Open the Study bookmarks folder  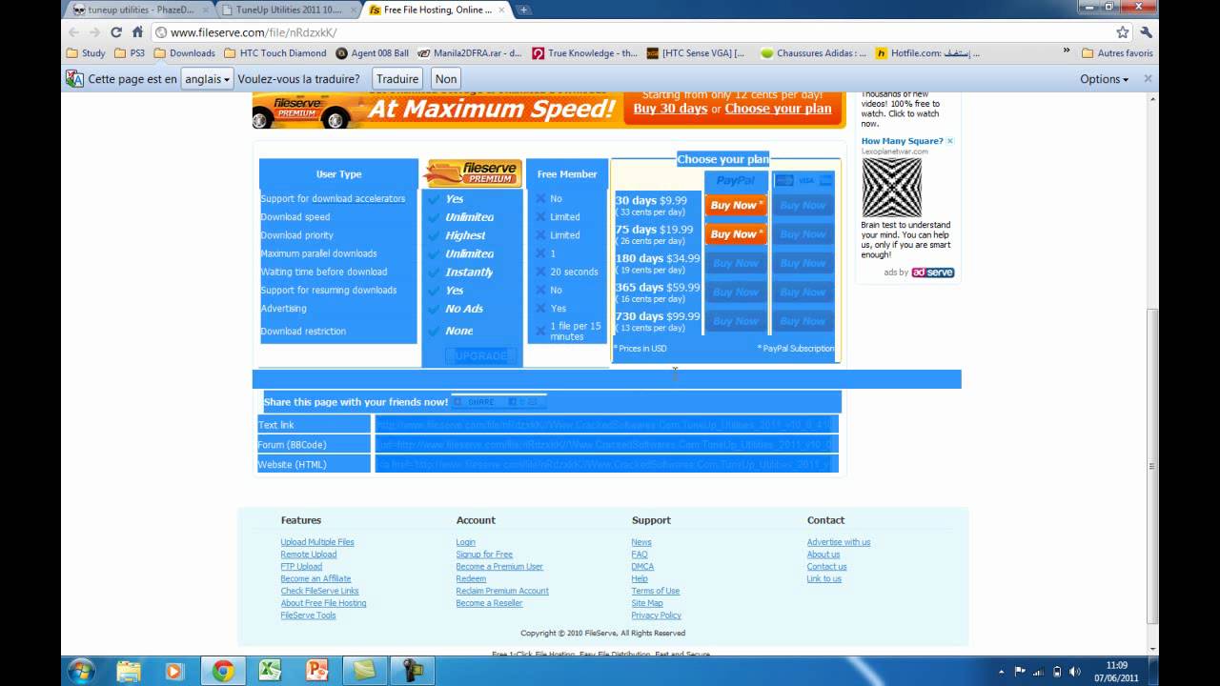pyautogui.click(x=86, y=53)
